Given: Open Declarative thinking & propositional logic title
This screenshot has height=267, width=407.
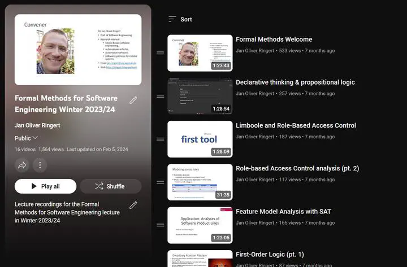Looking at the screenshot, I should point(295,82).
